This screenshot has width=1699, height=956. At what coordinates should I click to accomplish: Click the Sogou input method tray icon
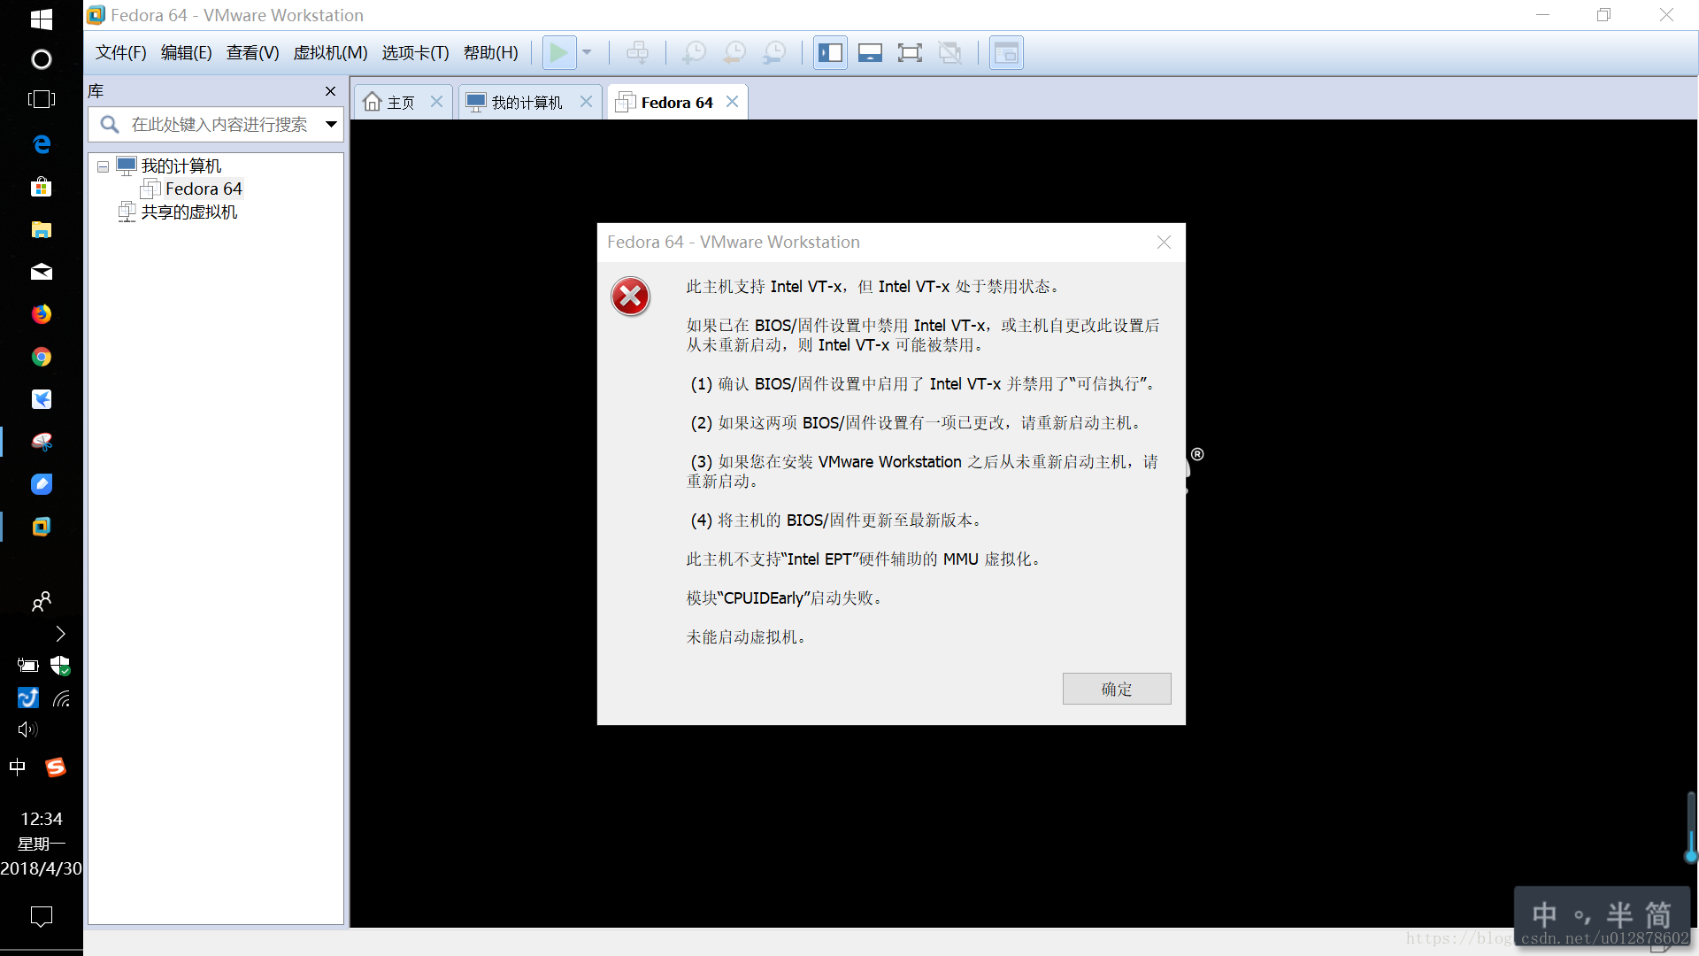[55, 767]
